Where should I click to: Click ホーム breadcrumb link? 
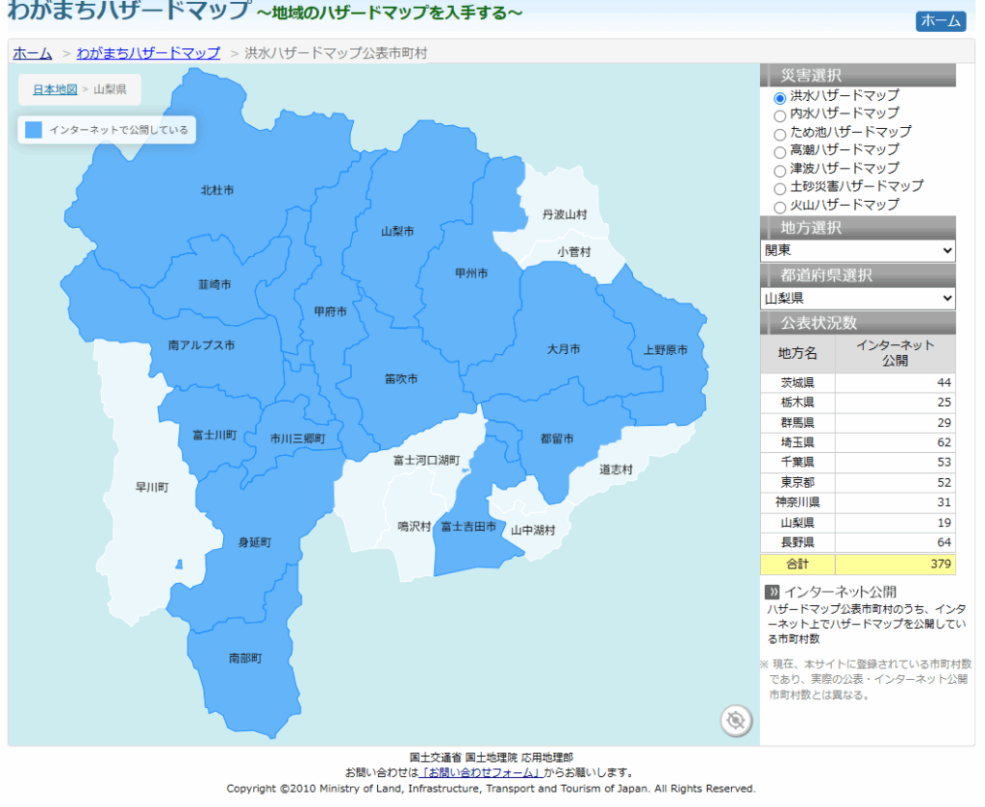pyautogui.click(x=33, y=53)
